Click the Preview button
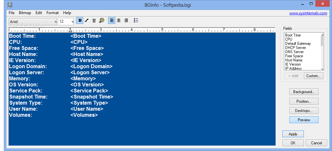Screen dimensions: 332x151 304,120
